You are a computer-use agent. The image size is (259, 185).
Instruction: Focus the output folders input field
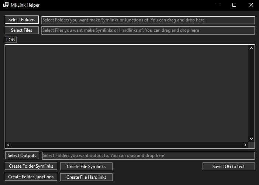tap(148, 155)
